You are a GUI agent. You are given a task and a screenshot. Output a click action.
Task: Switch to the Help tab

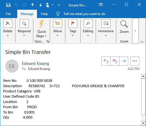pyautogui.click(x=44, y=14)
